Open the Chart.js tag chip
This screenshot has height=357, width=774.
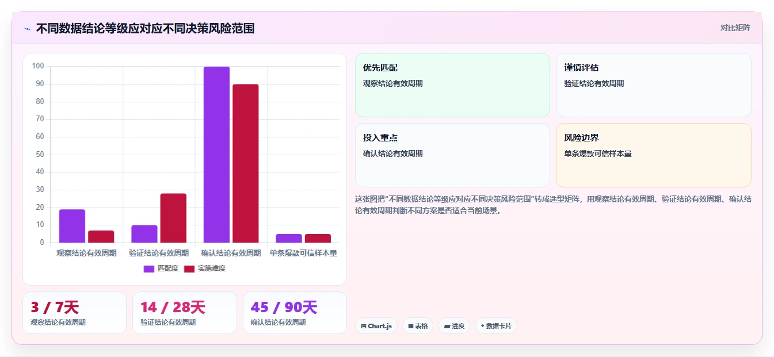[376, 326]
